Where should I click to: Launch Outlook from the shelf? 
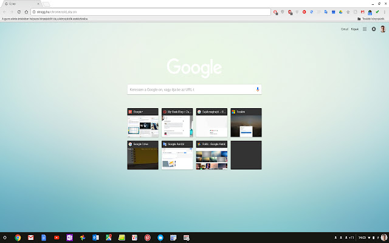pyautogui.click(x=95, y=238)
